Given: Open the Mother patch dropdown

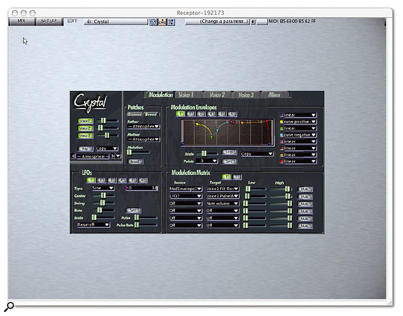Looking at the screenshot, I should point(144,139).
